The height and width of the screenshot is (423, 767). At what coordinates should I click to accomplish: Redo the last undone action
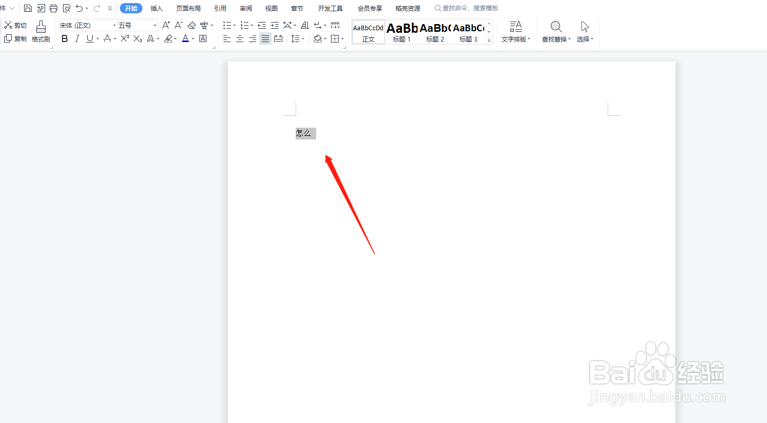click(x=97, y=8)
